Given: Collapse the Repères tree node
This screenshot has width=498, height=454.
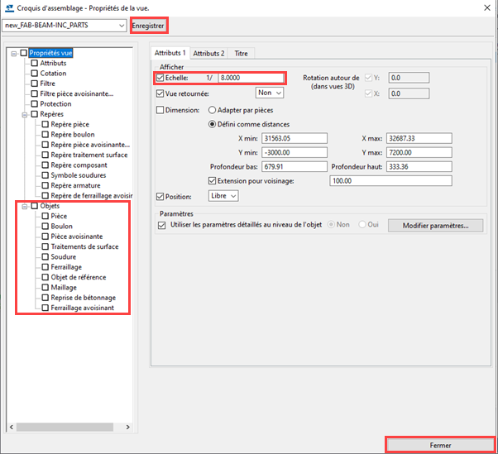Looking at the screenshot, I should point(24,114).
